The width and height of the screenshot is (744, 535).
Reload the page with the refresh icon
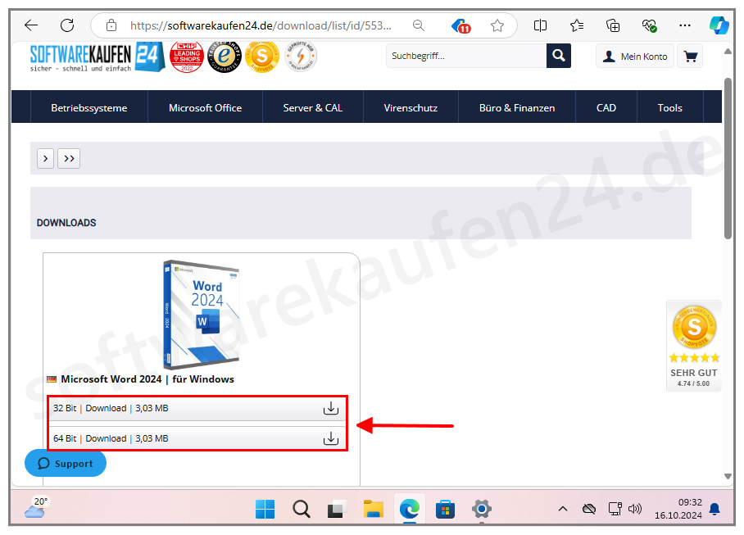click(x=67, y=25)
